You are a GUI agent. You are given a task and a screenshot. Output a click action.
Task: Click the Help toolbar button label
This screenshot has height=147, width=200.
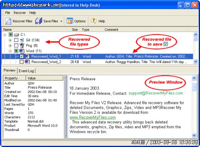tap(102, 21)
